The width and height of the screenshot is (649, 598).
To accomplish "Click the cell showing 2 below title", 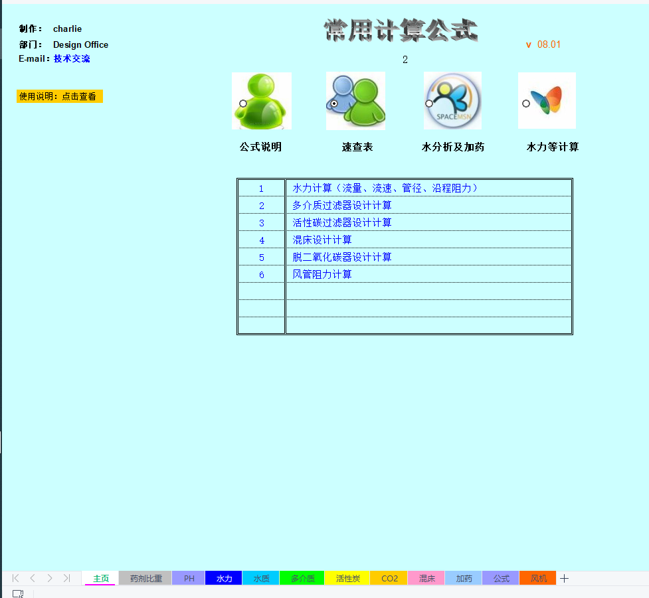I will (405, 60).
